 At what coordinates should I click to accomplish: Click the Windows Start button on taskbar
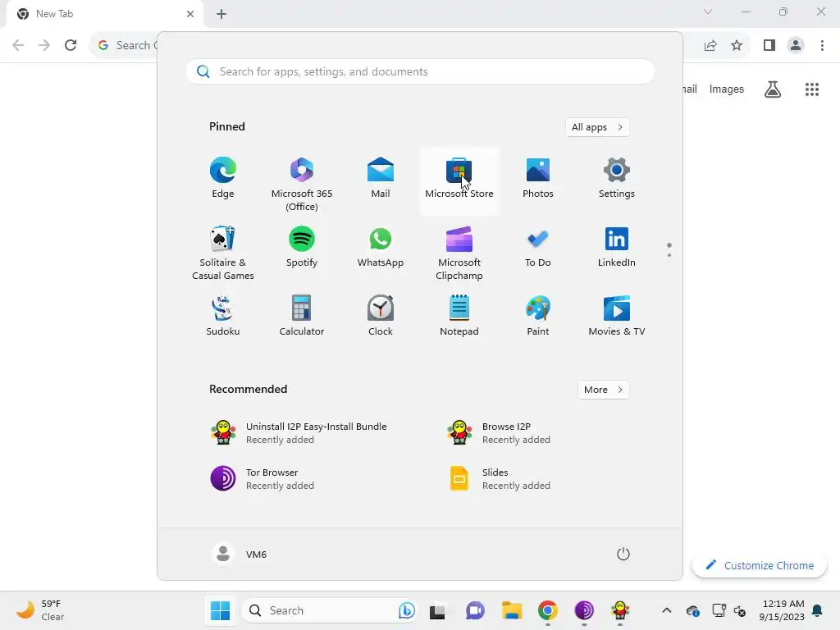[x=220, y=610]
